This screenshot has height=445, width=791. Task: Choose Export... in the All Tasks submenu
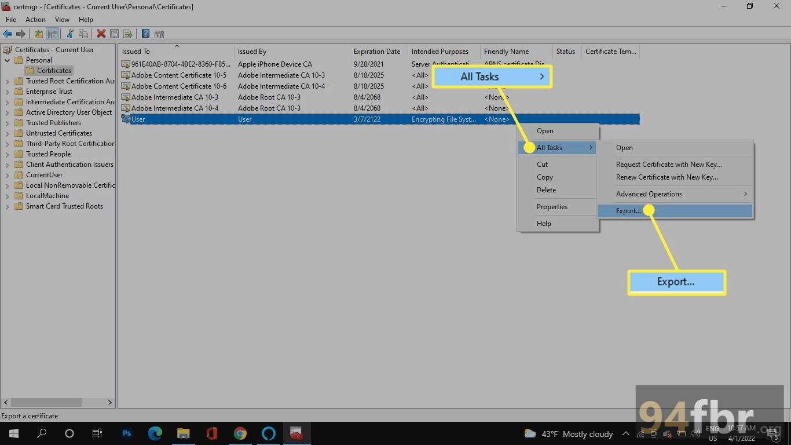(675, 211)
